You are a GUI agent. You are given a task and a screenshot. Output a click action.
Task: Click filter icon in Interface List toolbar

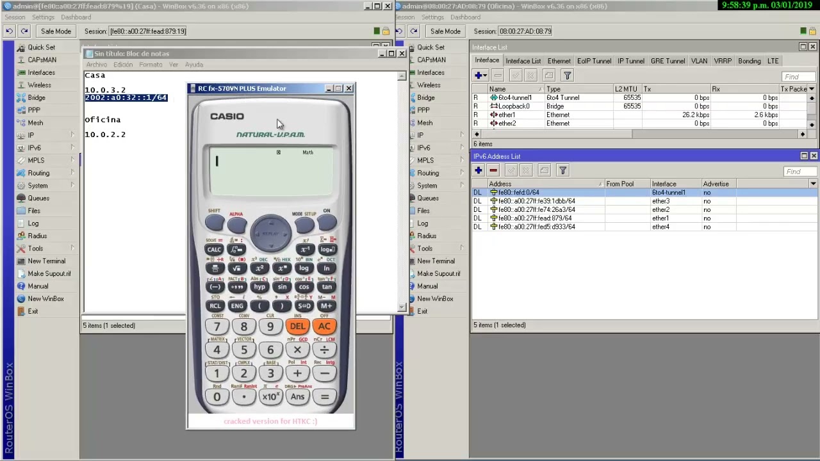tap(567, 76)
